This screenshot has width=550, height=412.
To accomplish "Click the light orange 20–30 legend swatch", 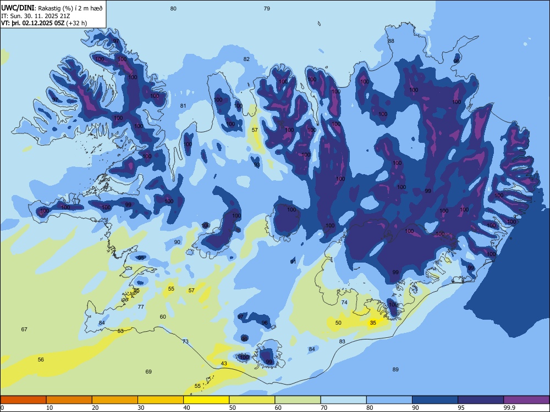I will point(115,400).
